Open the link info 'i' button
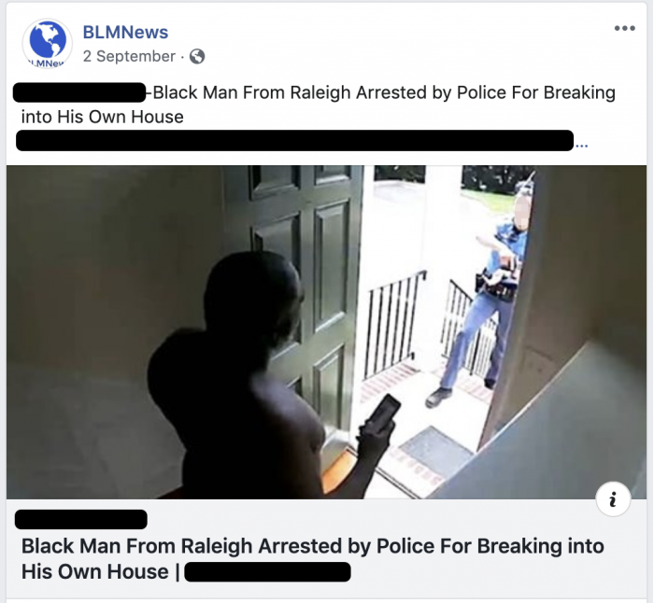Viewport: 654px width, 603px height. pyautogui.click(x=613, y=498)
